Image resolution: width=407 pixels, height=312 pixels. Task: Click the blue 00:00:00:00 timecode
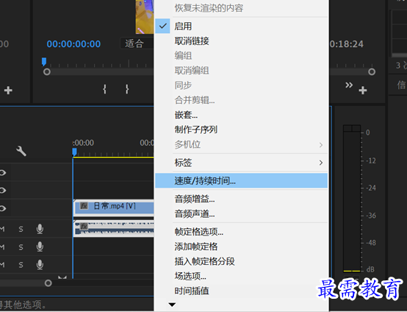(73, 43)
